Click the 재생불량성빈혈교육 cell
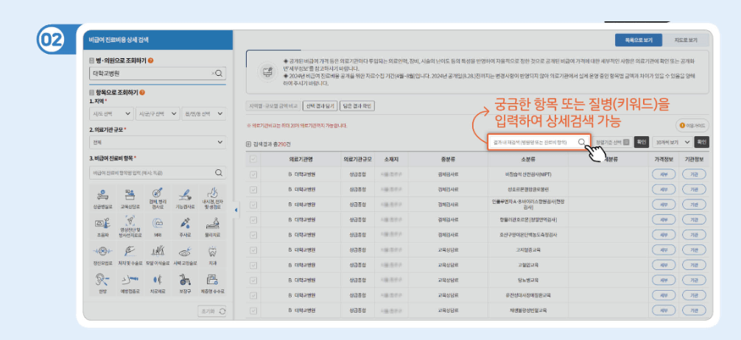Image resolution: width=741 pixels, height=340 pixels. pyautogui.click(x=527, y=311)
